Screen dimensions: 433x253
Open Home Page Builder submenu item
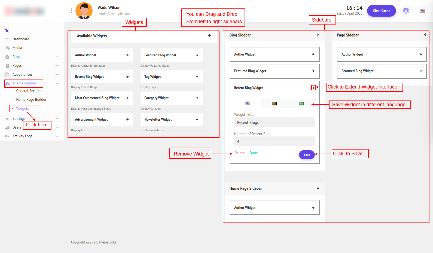(x=31, y=100)
